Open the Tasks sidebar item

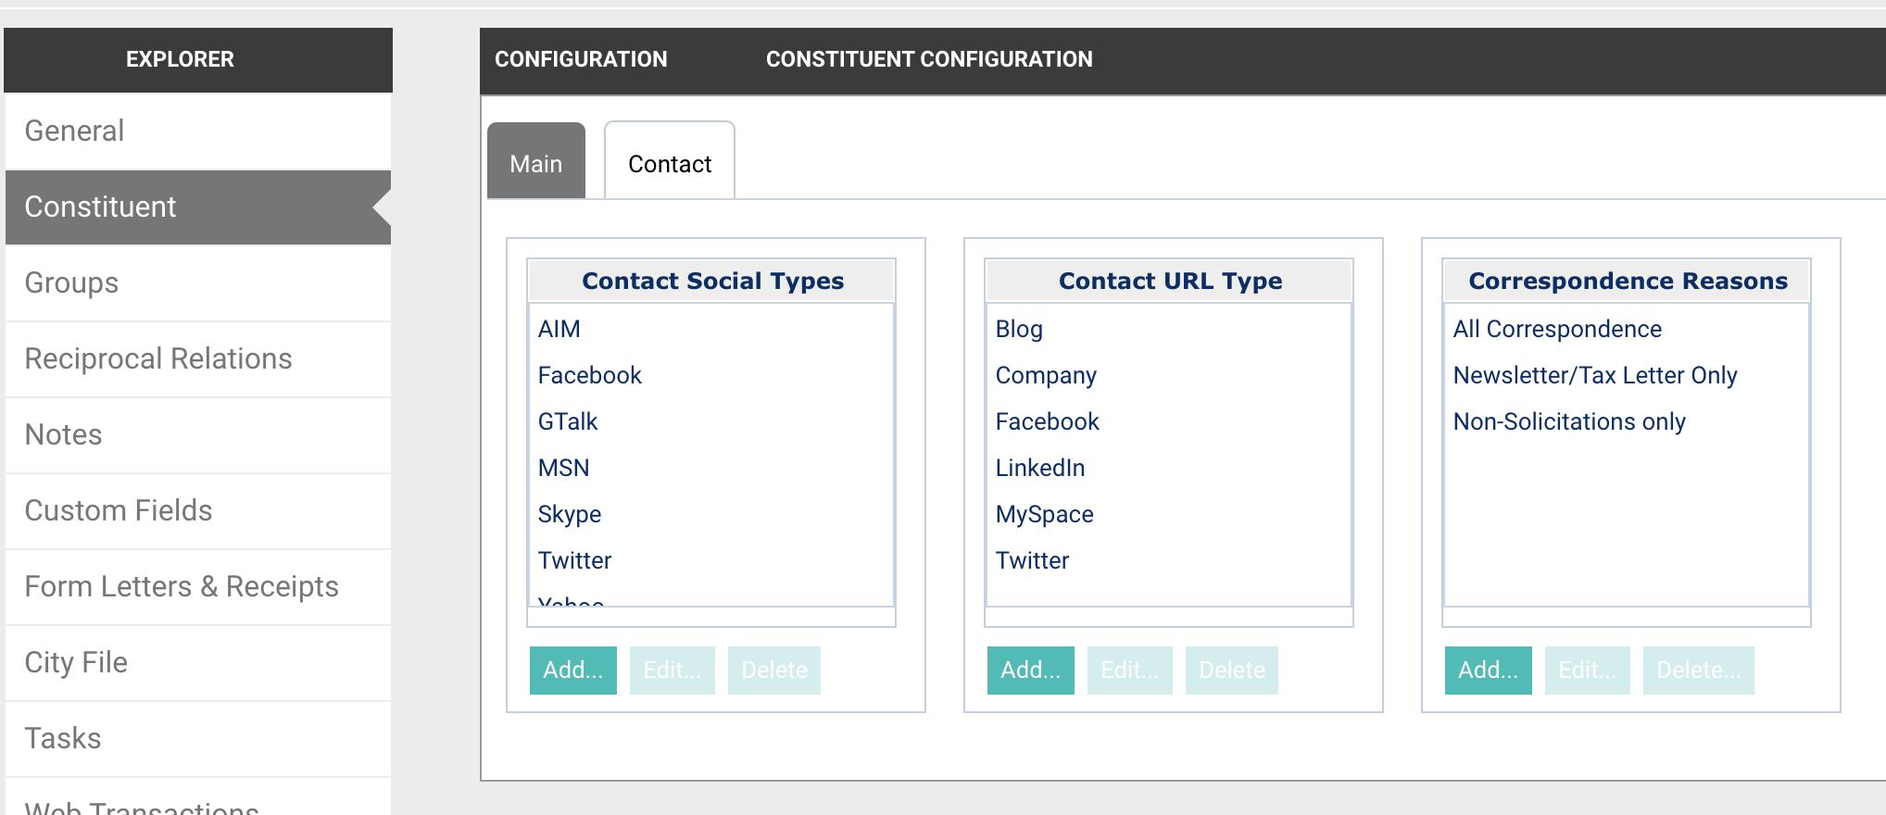(62, 738)
